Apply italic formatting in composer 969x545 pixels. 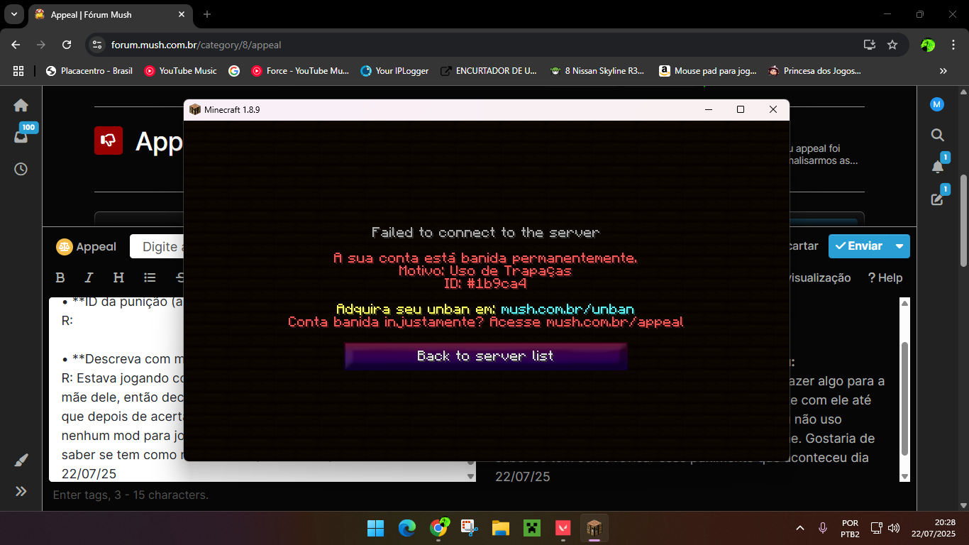(89, 277)
